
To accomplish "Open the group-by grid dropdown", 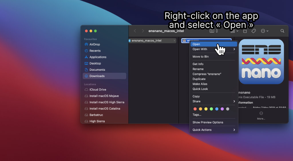I will tap(234, 31).
